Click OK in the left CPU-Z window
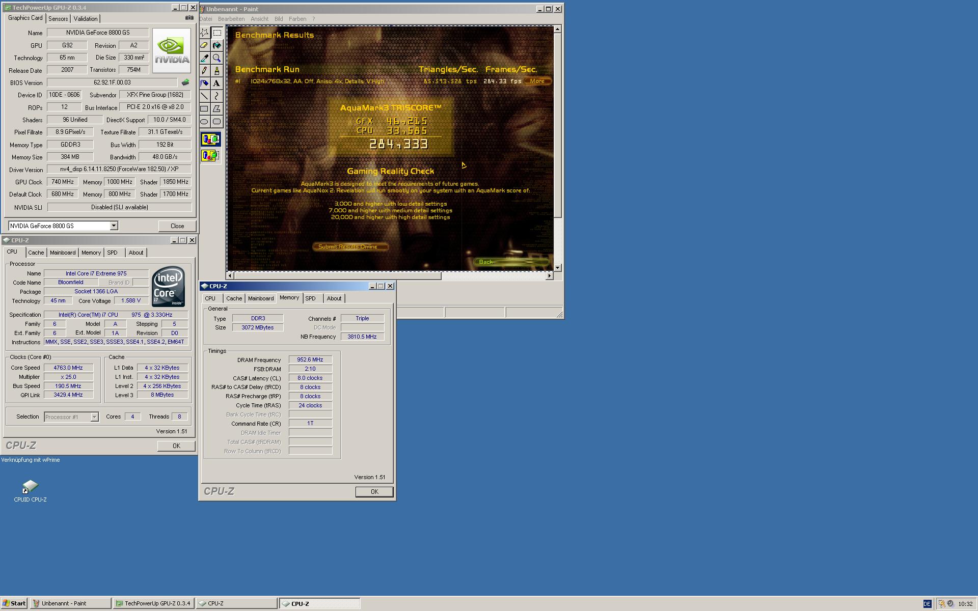Image resolution: width=978 pixels, height=611 pixels. pyautogui.click(x=176, y=446)
